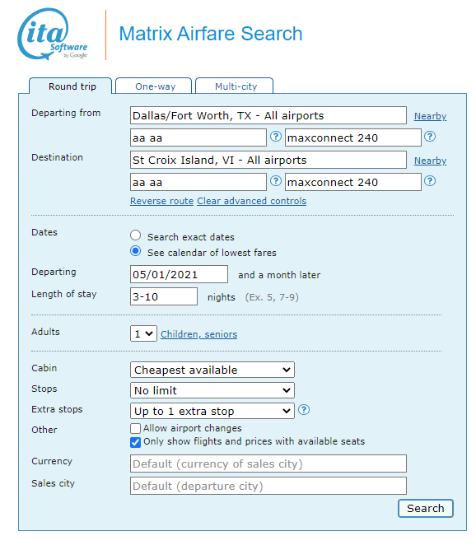Uncheck Only show flights with available seats

[136, 442]
